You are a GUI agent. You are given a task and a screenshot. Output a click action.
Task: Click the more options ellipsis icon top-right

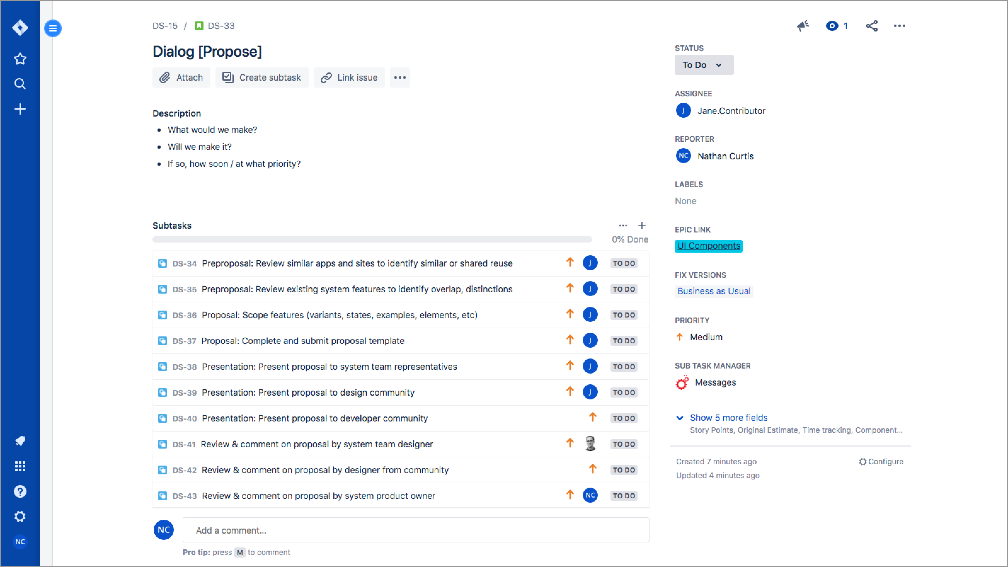(x=899, y=26)
